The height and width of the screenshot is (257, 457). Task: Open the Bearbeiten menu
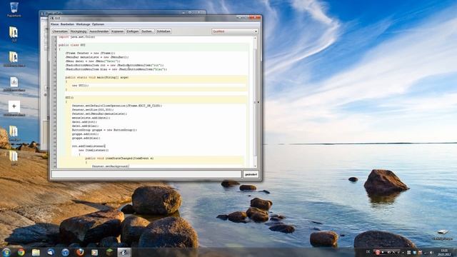67,24
